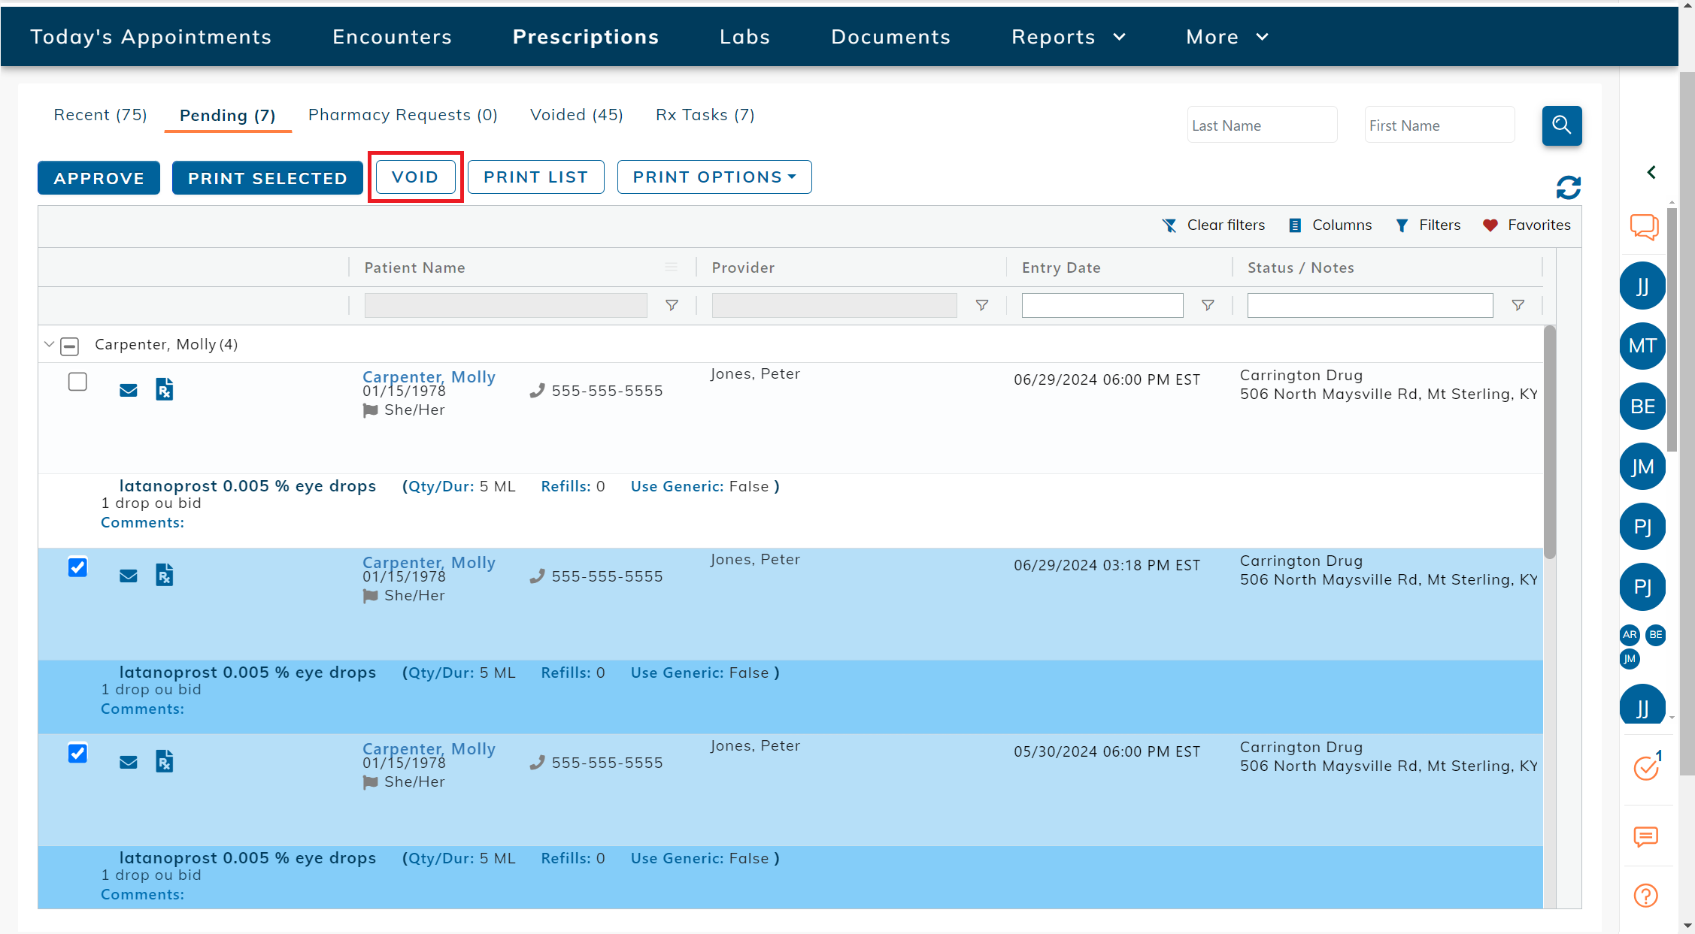The height and width of the screenshot is (934, 1695).
Task: Open the MT user avatar
Action: click(x=1642, y=346)
